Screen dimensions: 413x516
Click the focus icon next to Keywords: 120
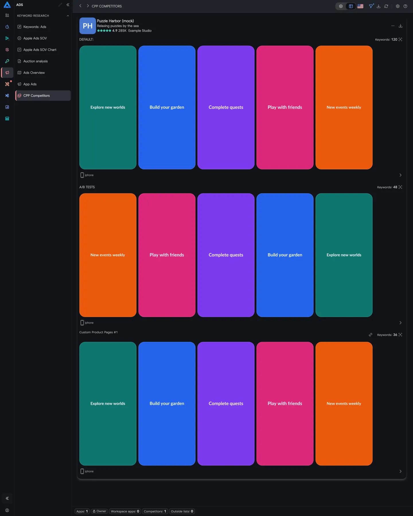coord(400,40)
